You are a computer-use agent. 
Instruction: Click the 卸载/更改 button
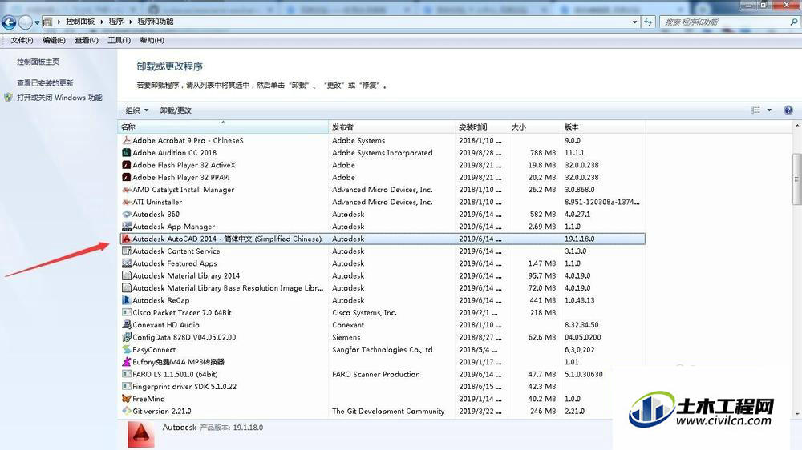tap(176, 110)
